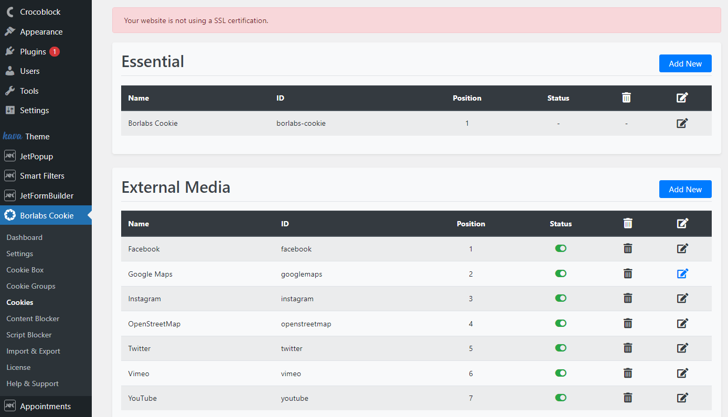
Task: Disable the YouTube status toggle
Action: point(561,398)
